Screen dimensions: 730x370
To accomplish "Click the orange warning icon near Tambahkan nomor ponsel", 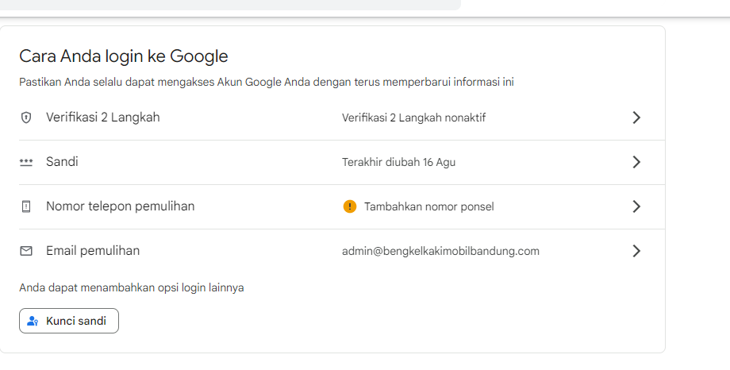I will click(350, 206).
